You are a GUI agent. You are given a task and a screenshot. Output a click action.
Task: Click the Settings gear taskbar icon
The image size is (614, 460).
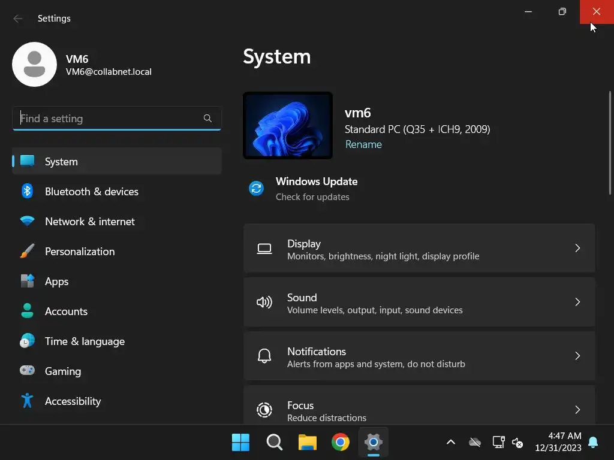point(373,443)
